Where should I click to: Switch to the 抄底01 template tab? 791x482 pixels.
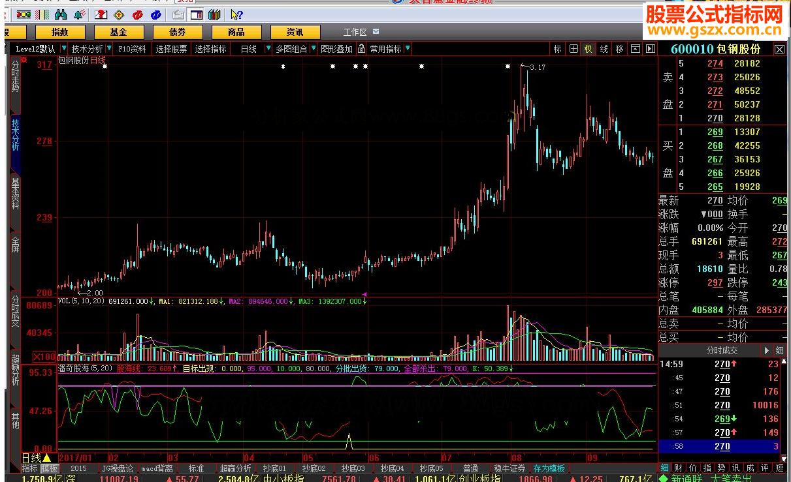click(x=274, y=468)
